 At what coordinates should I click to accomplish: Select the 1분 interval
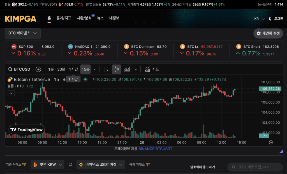pos(51,69)
